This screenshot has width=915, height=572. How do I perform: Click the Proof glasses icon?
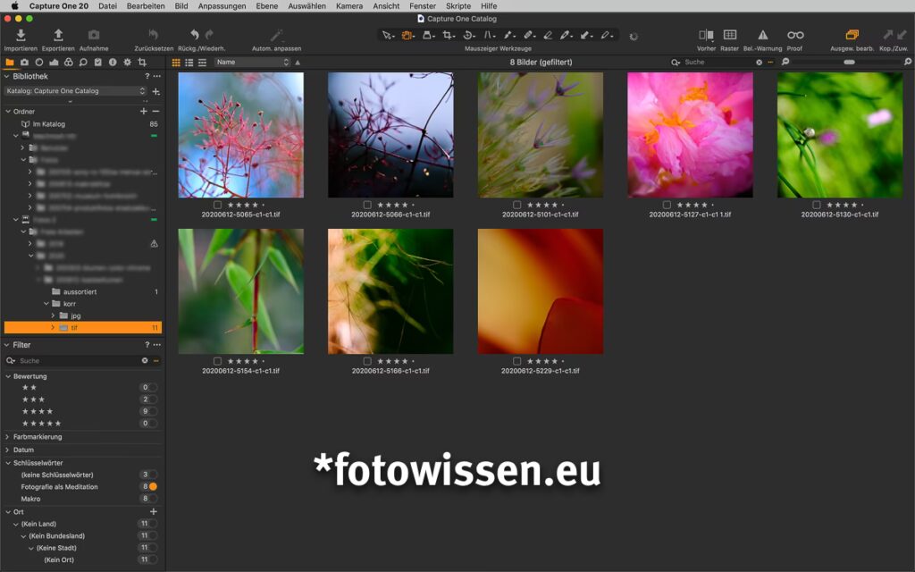click(x=794, y=35)
